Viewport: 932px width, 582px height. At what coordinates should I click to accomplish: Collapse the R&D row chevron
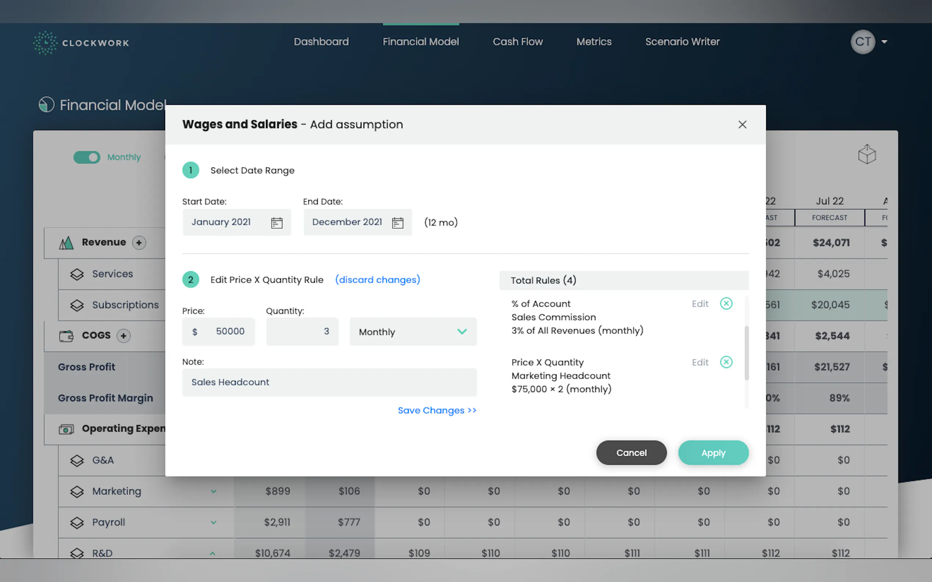pyautogui.click(x=213, y=553)
